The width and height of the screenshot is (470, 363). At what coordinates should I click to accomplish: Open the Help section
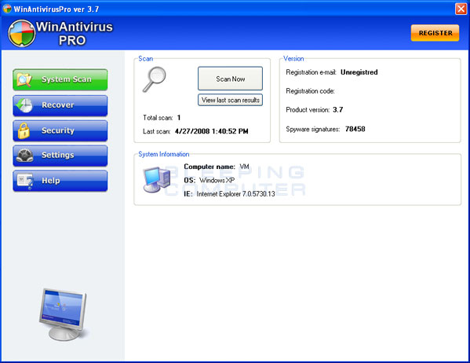[x=60, y=181]
